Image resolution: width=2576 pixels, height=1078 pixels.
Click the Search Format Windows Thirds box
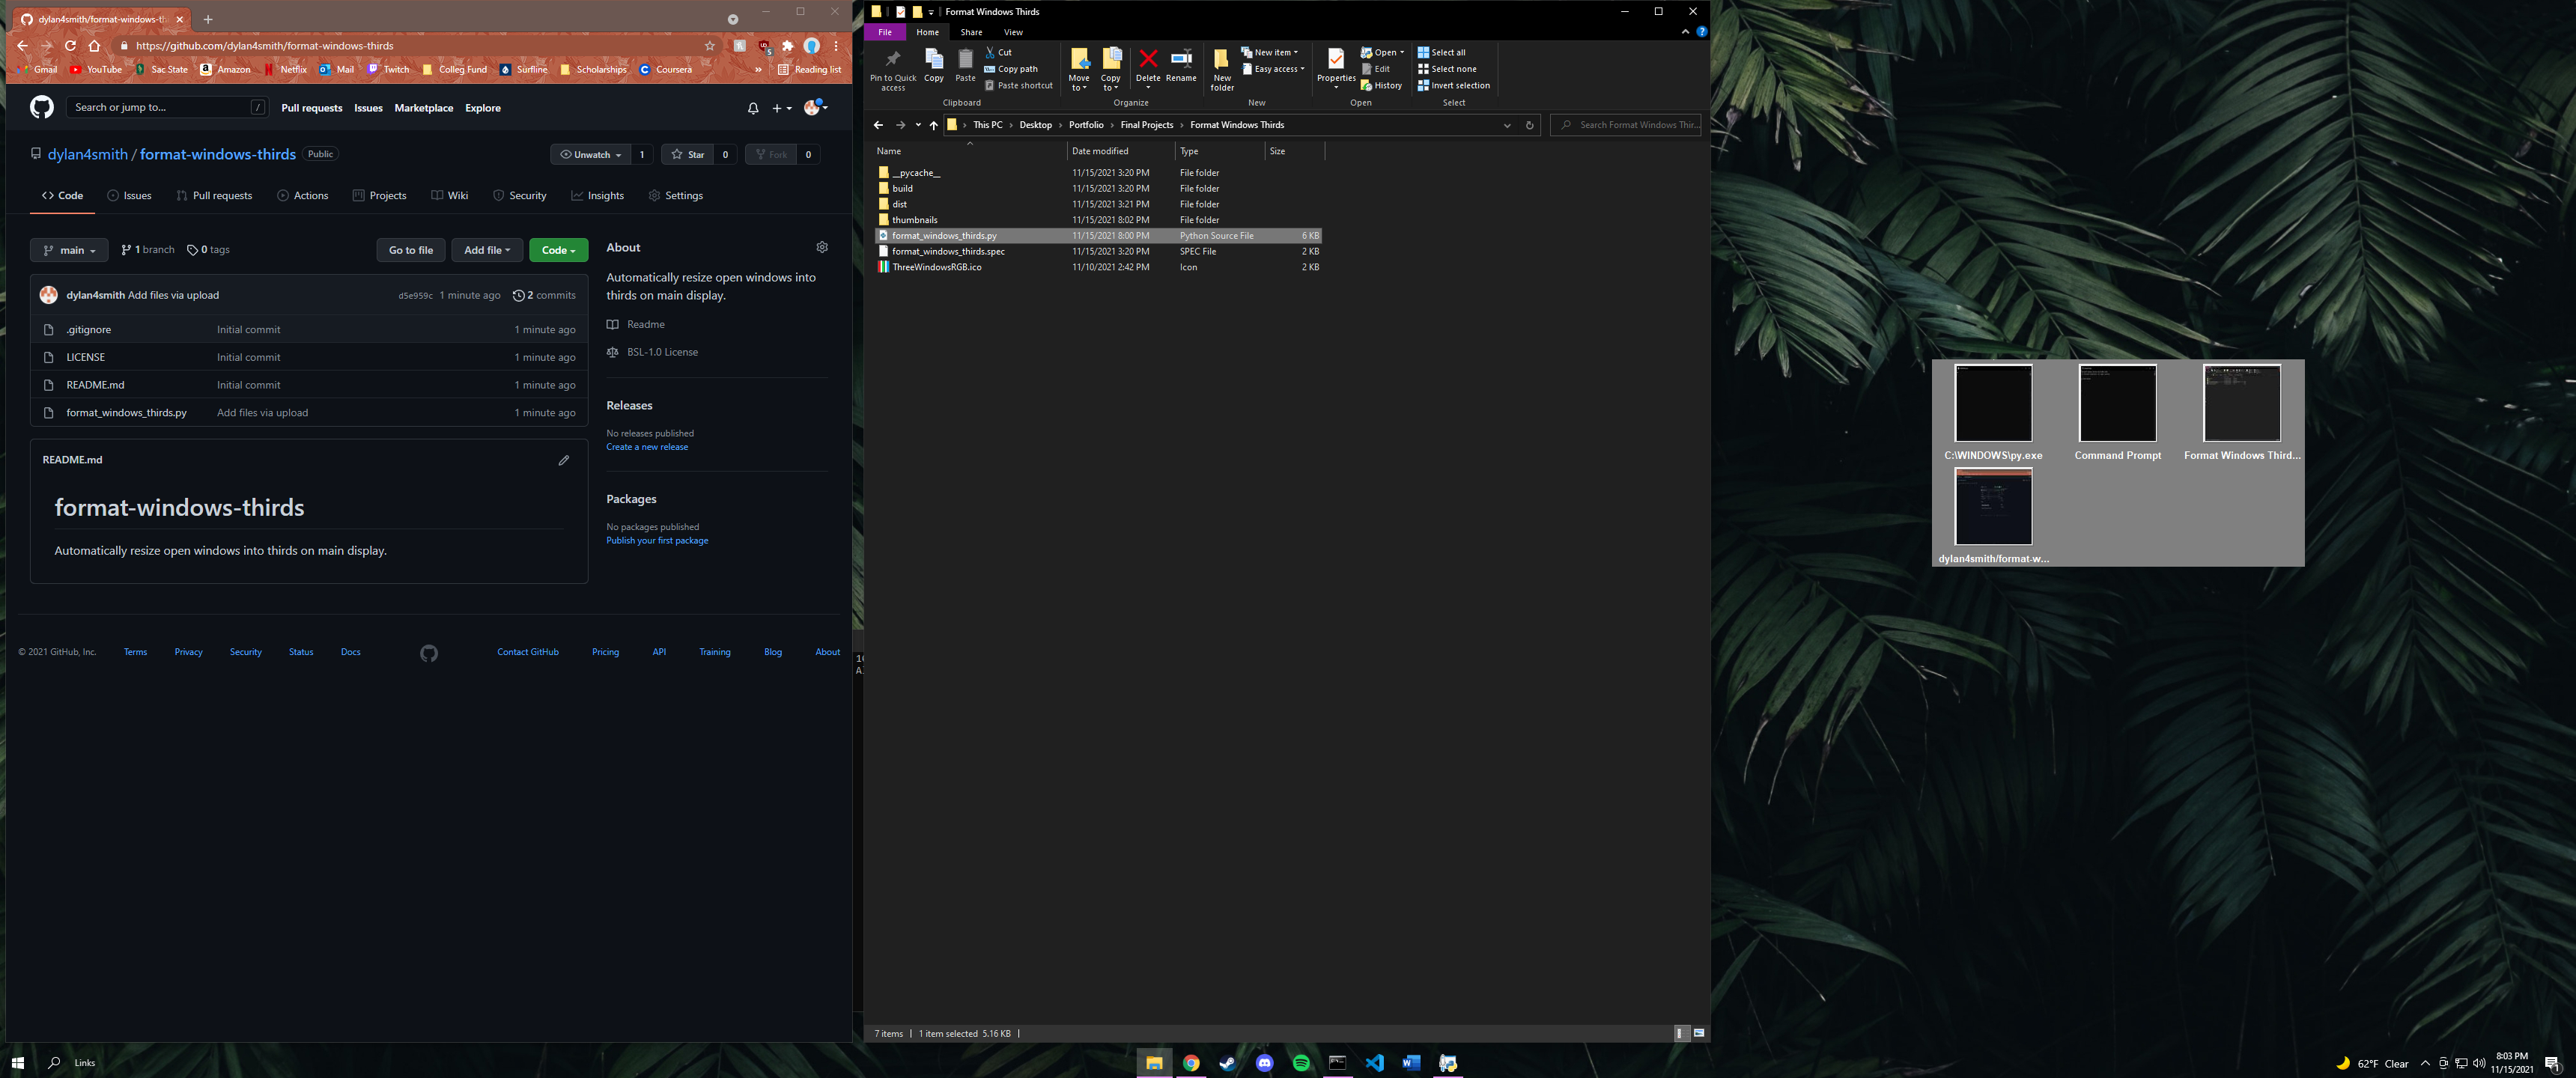(x=1625, y=125)
